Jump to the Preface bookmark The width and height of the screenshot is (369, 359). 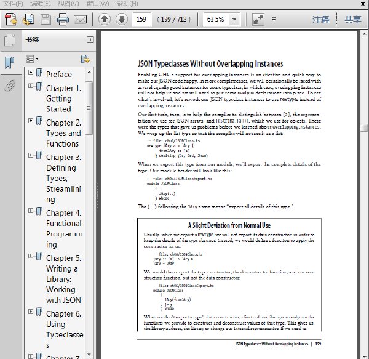59,75
